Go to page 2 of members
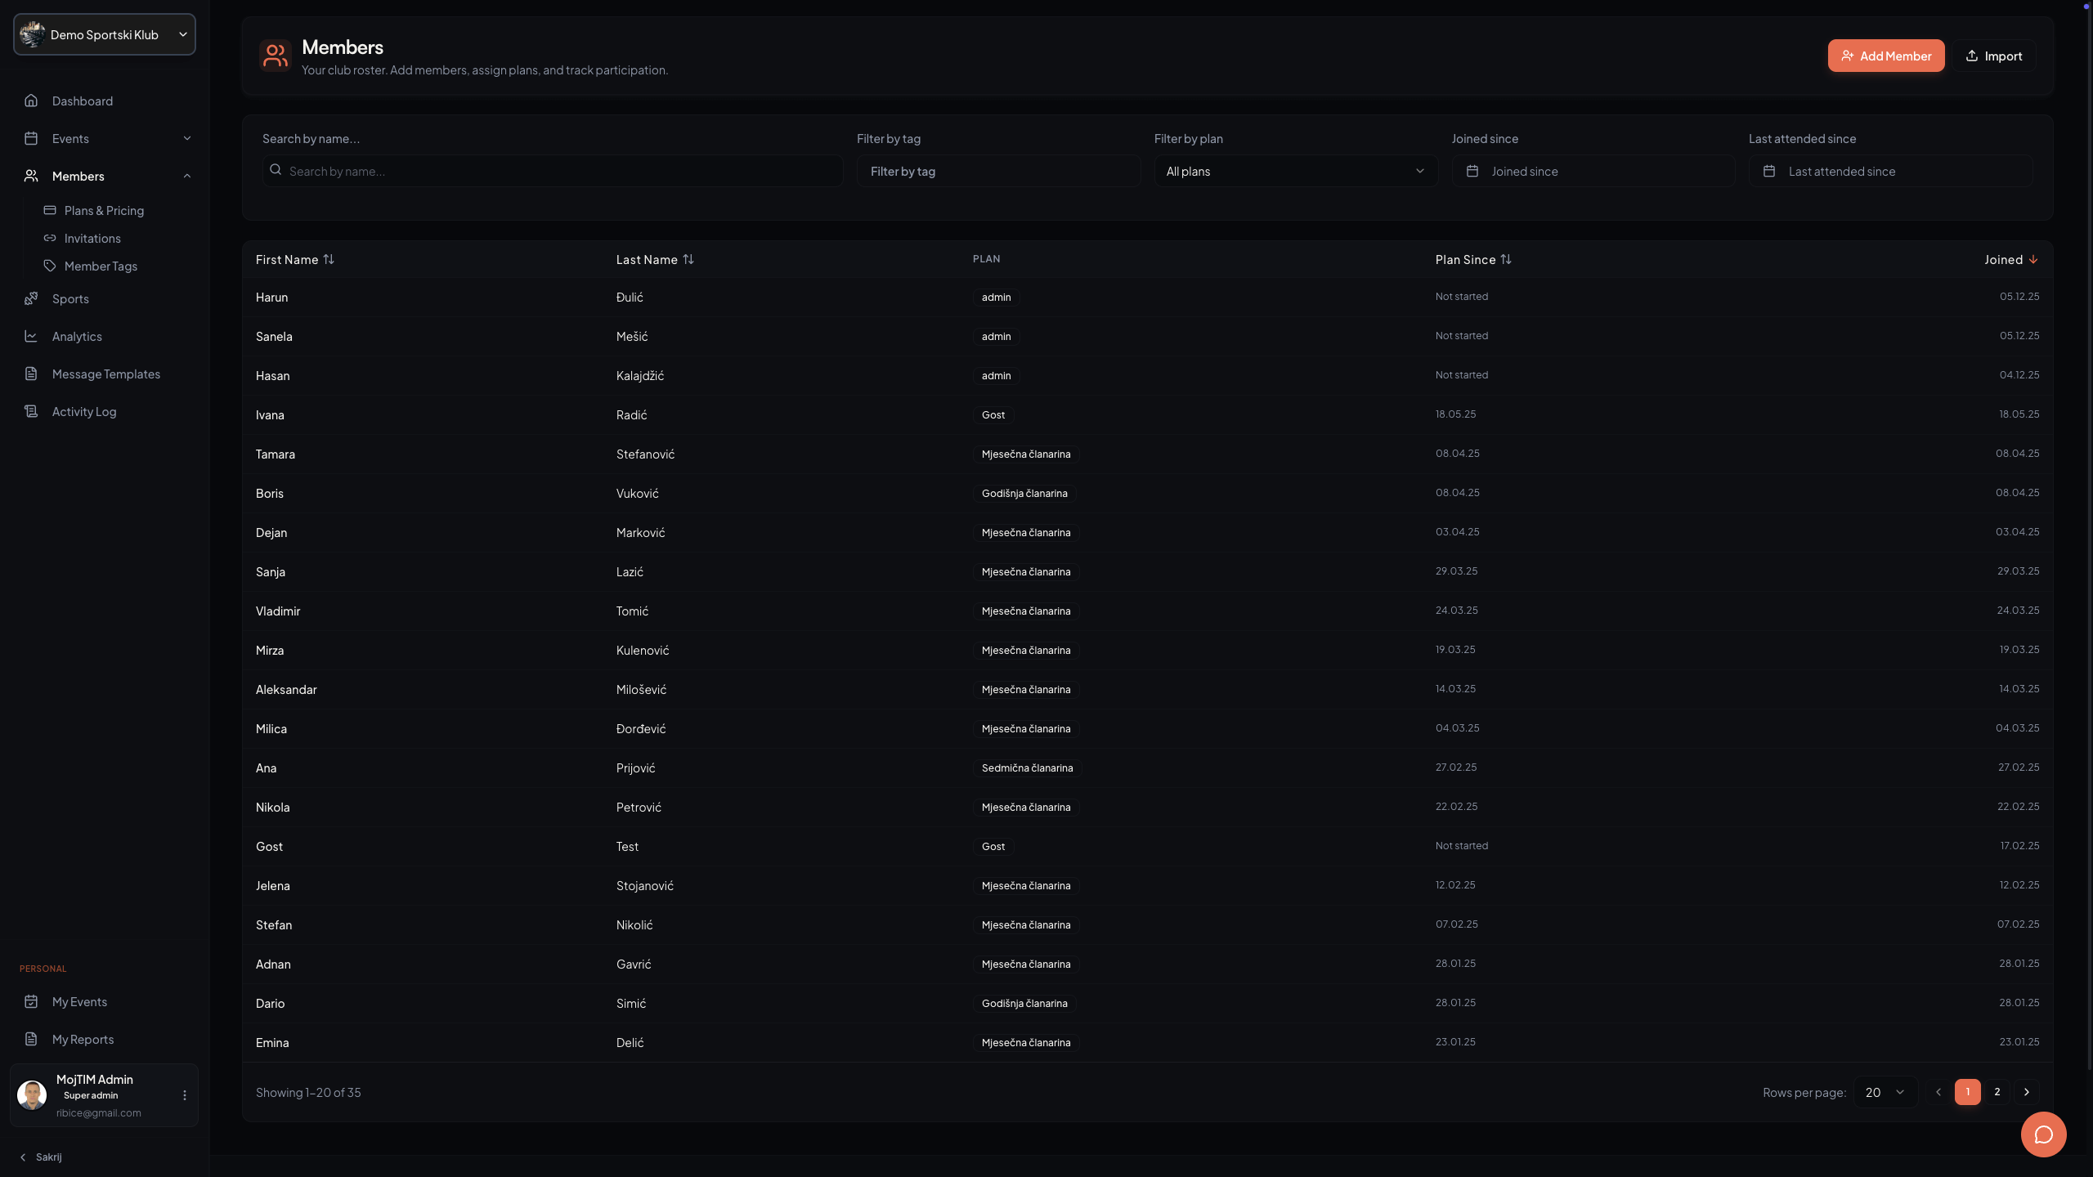Viewport: 2093px width, 1177px height. point(1997,1092)
